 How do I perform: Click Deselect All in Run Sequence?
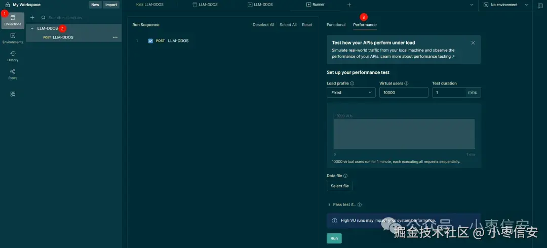263,25
